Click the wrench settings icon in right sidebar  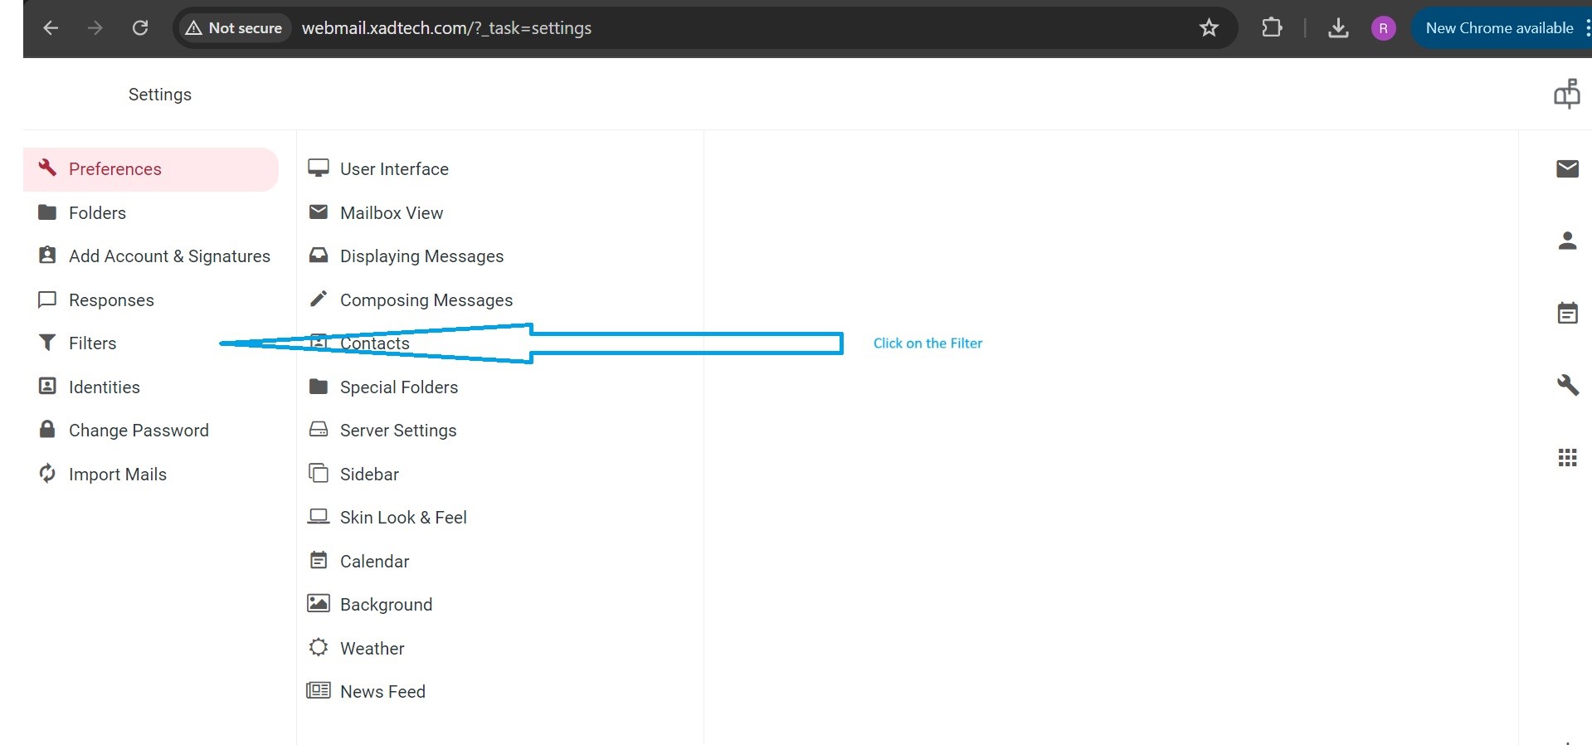(1566, 385)
